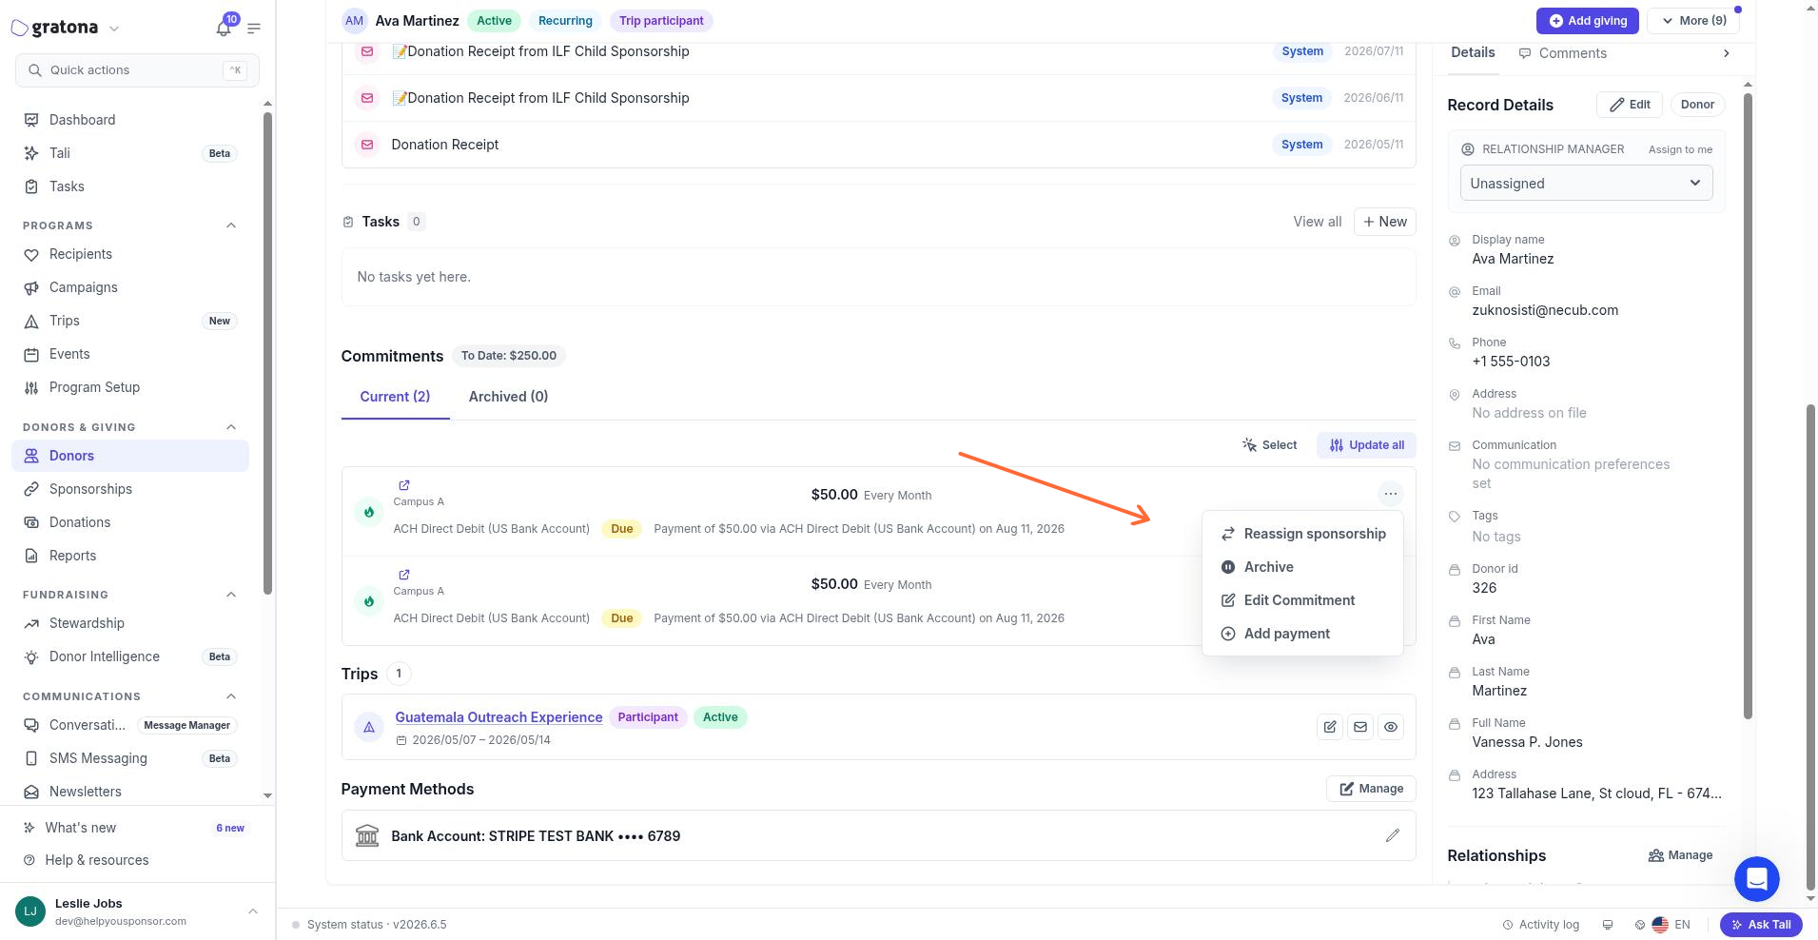
Task: Edit Record Details button
Action: tap(1629, 105)
